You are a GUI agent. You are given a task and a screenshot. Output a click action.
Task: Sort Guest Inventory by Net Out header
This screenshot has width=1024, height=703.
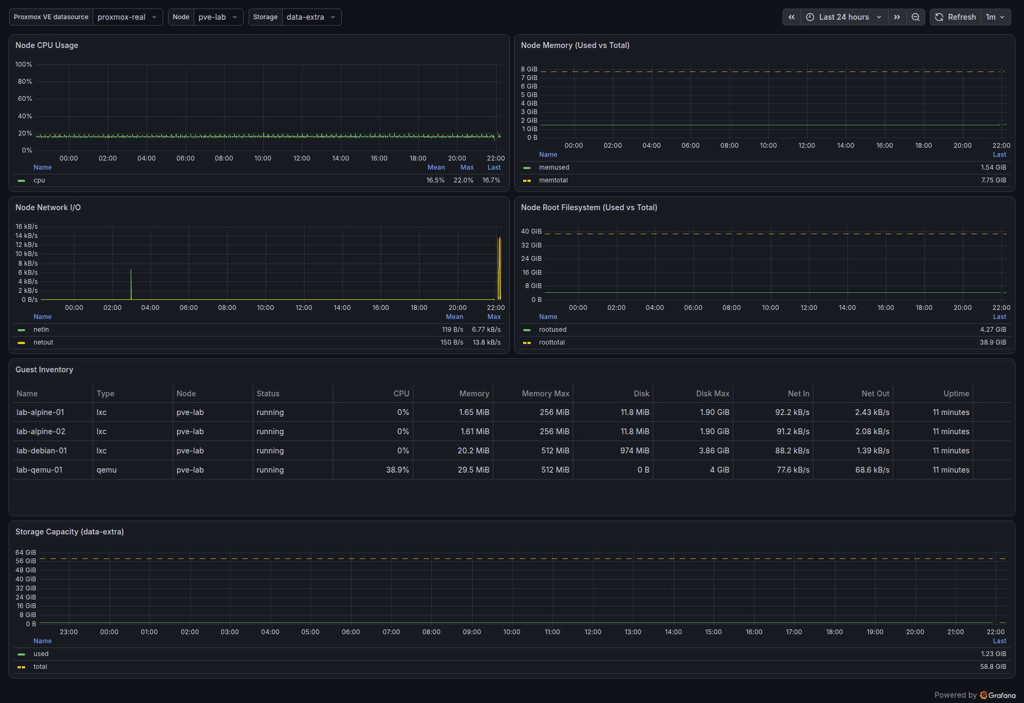(875, 394)
